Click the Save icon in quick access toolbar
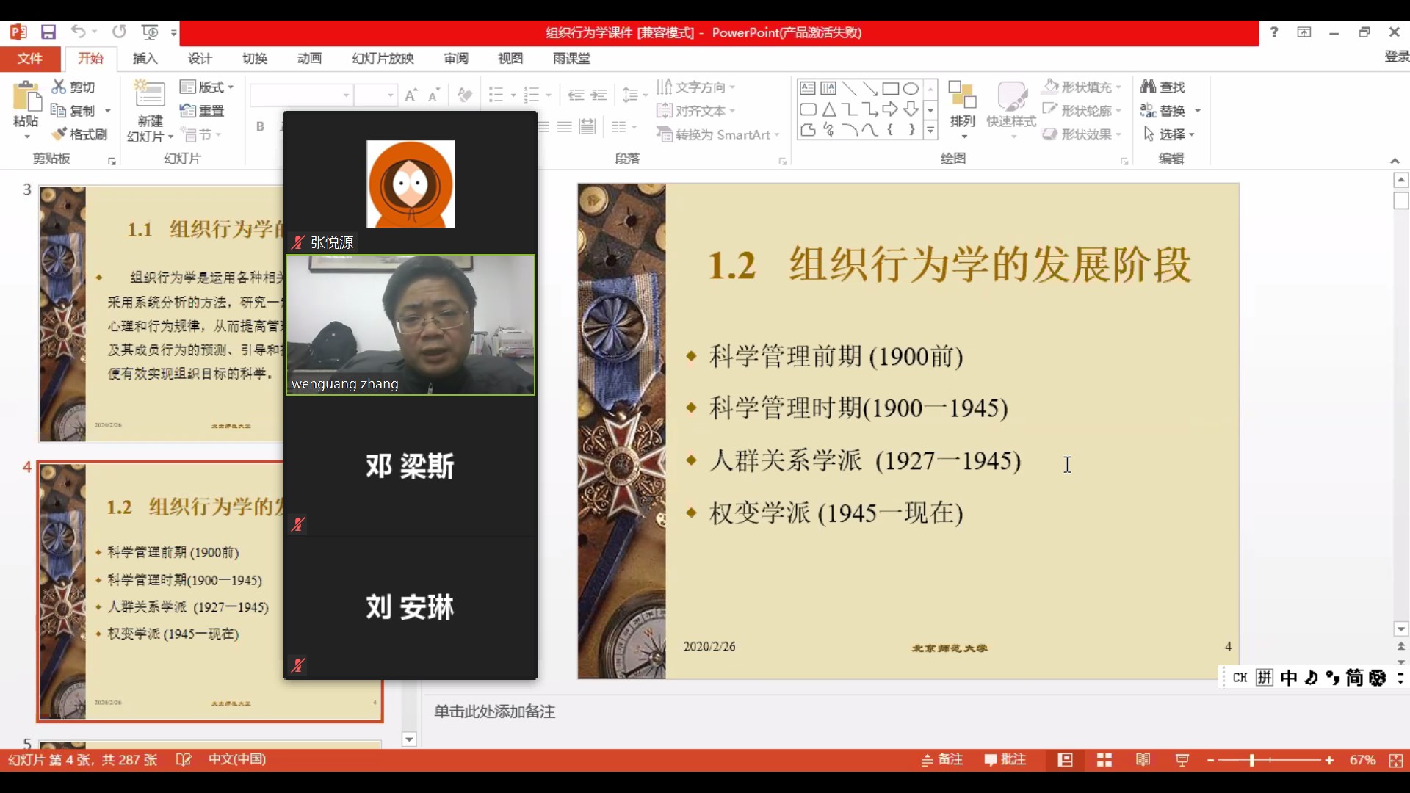 [x=48, y=32]
